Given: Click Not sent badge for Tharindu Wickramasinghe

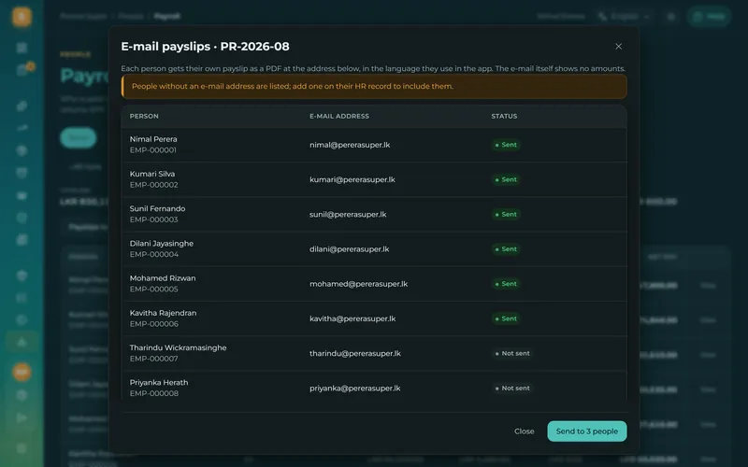Looking at the screenshot, I should [512, 354].
